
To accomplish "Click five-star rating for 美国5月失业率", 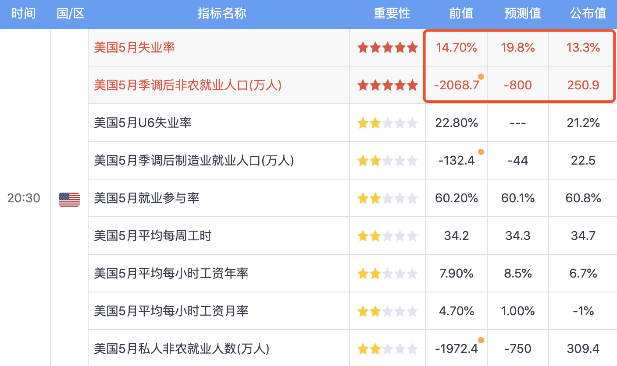I will pos(388,48).
